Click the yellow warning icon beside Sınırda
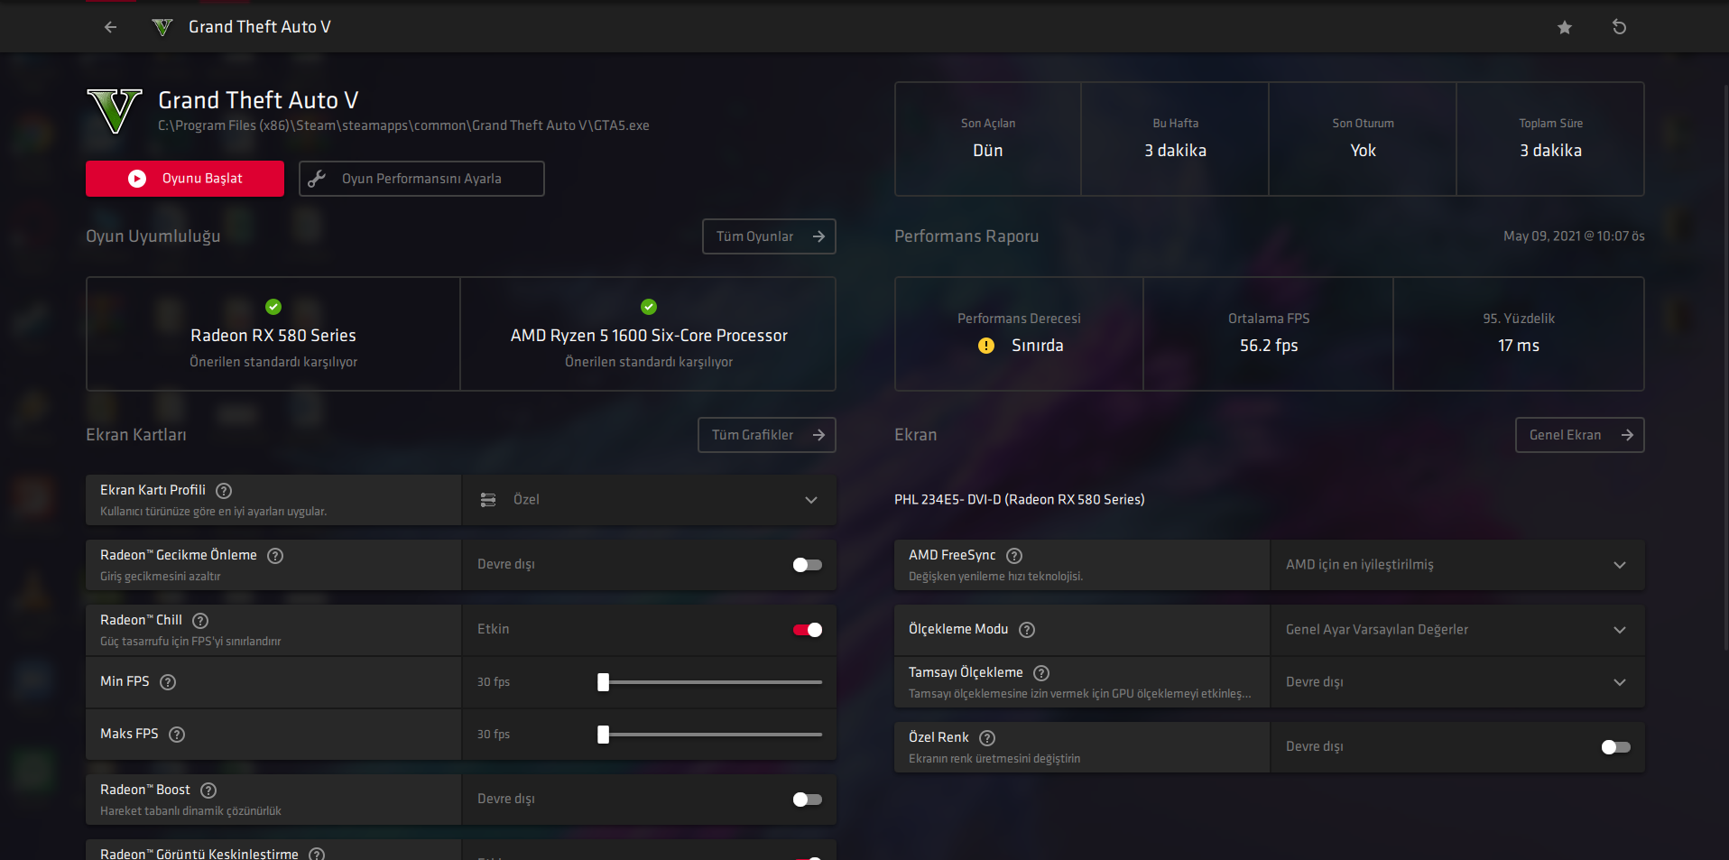Image resolution: width=1729 pixels, height=860 pixels. click(986, 346)
